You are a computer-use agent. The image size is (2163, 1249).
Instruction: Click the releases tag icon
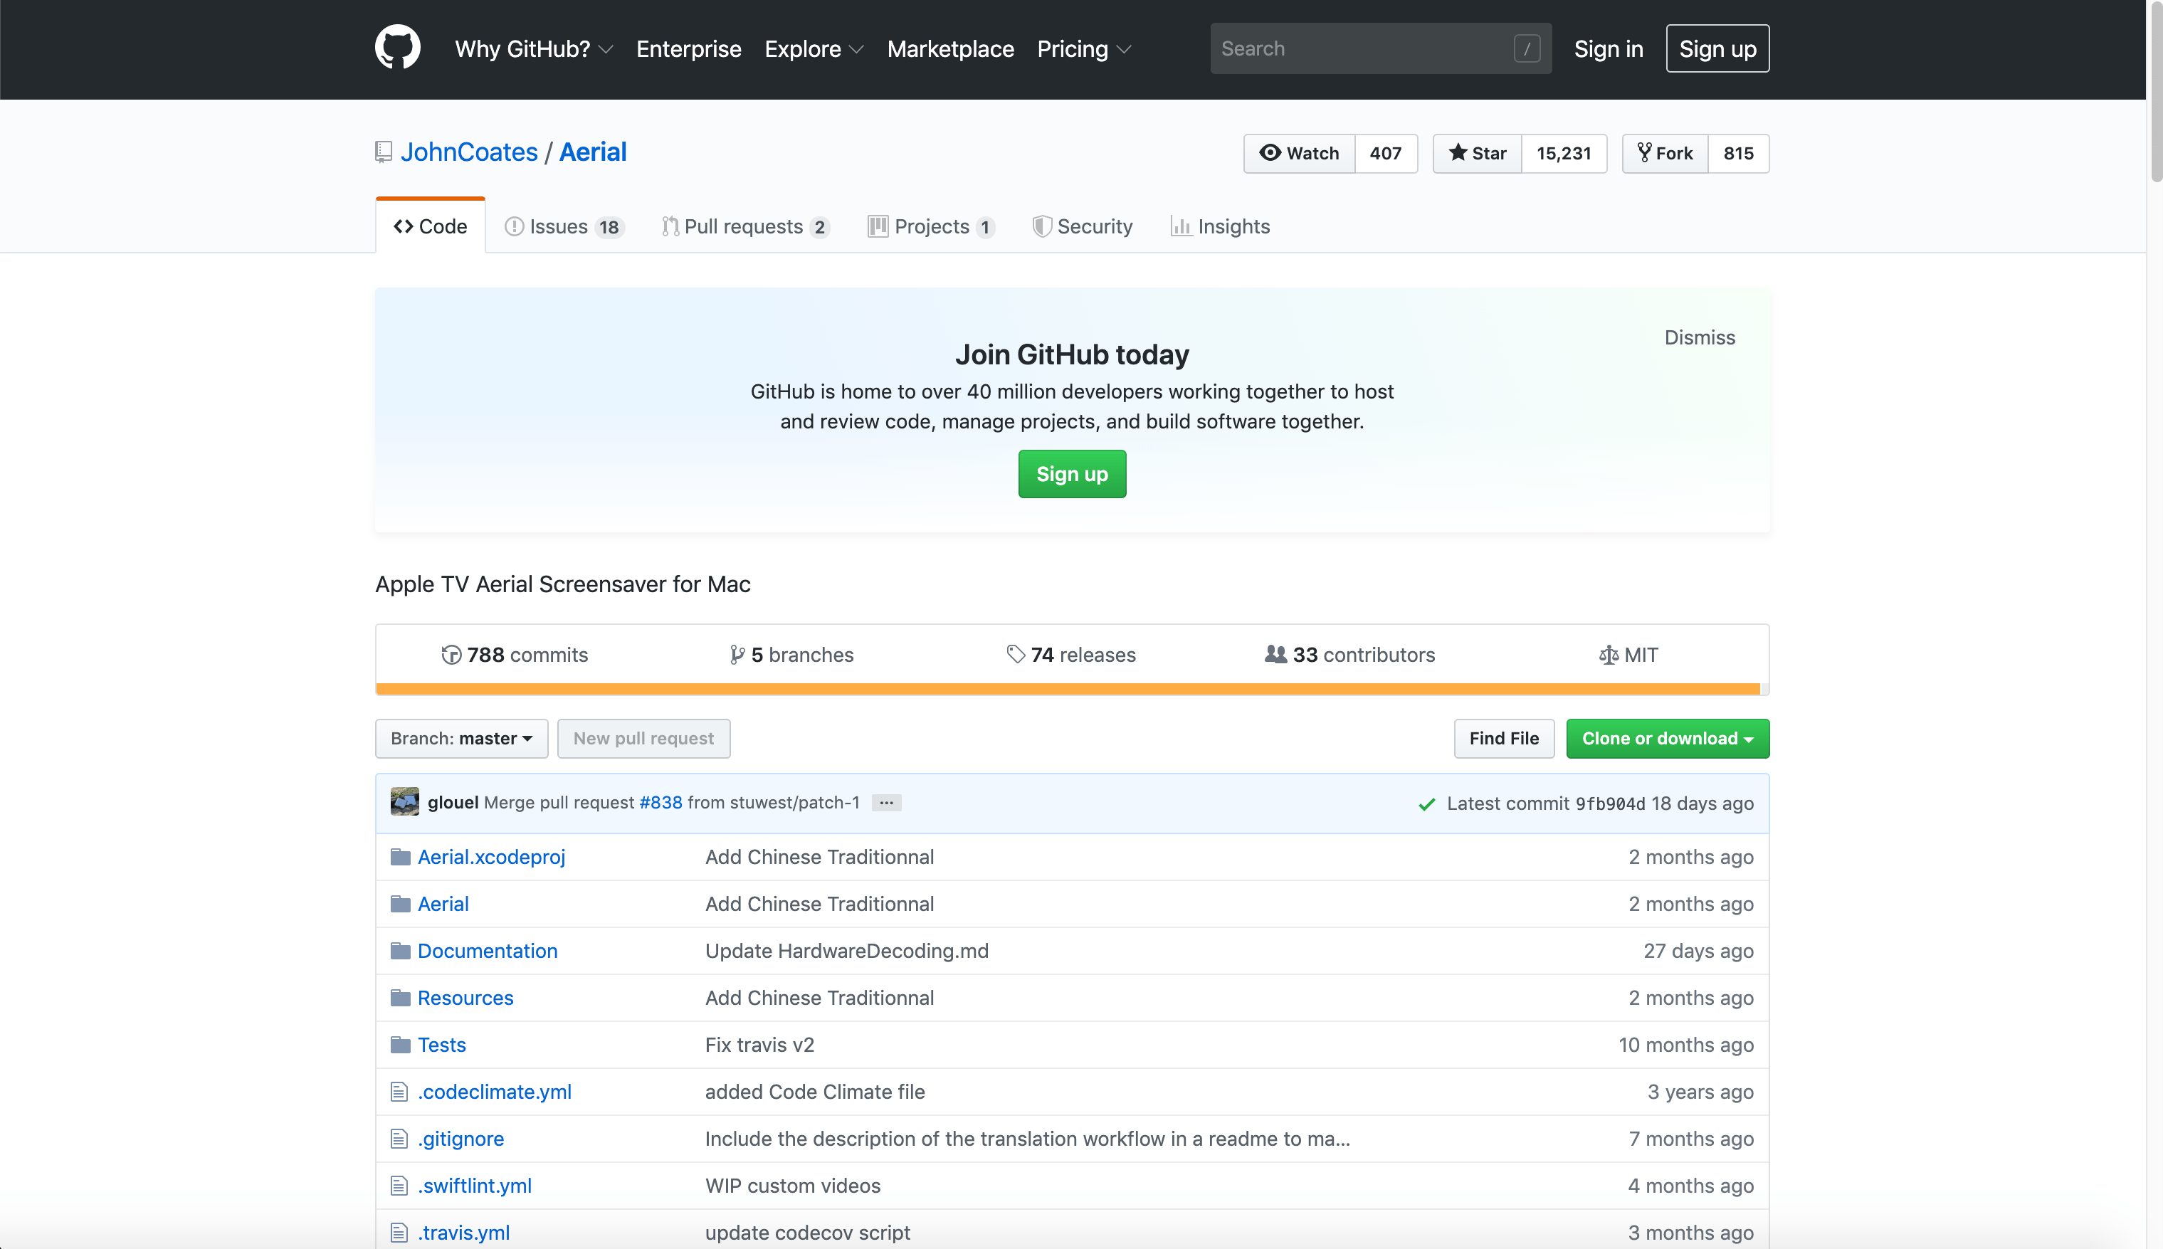pyautogui.click(x=1016, y=655)
